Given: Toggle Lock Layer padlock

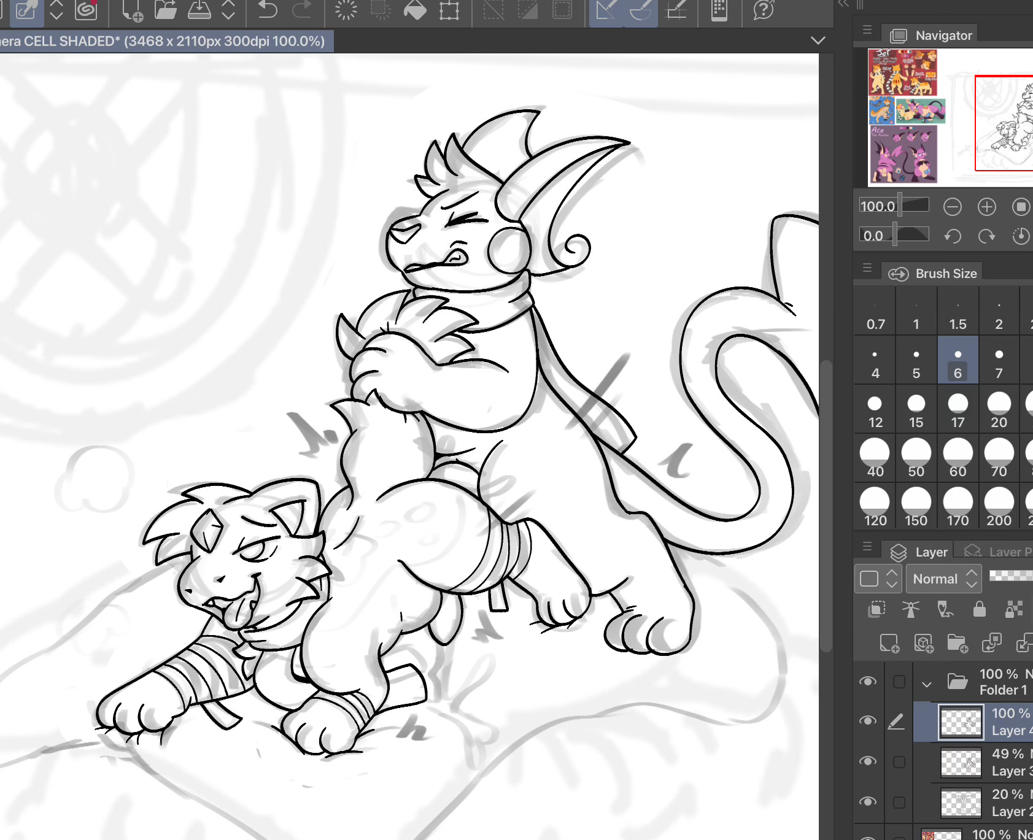Looking at the screenshot, I should point(980,609).
